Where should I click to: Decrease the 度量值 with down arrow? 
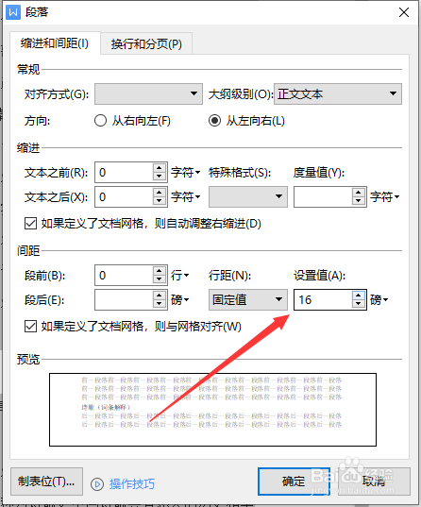point(359,201)
